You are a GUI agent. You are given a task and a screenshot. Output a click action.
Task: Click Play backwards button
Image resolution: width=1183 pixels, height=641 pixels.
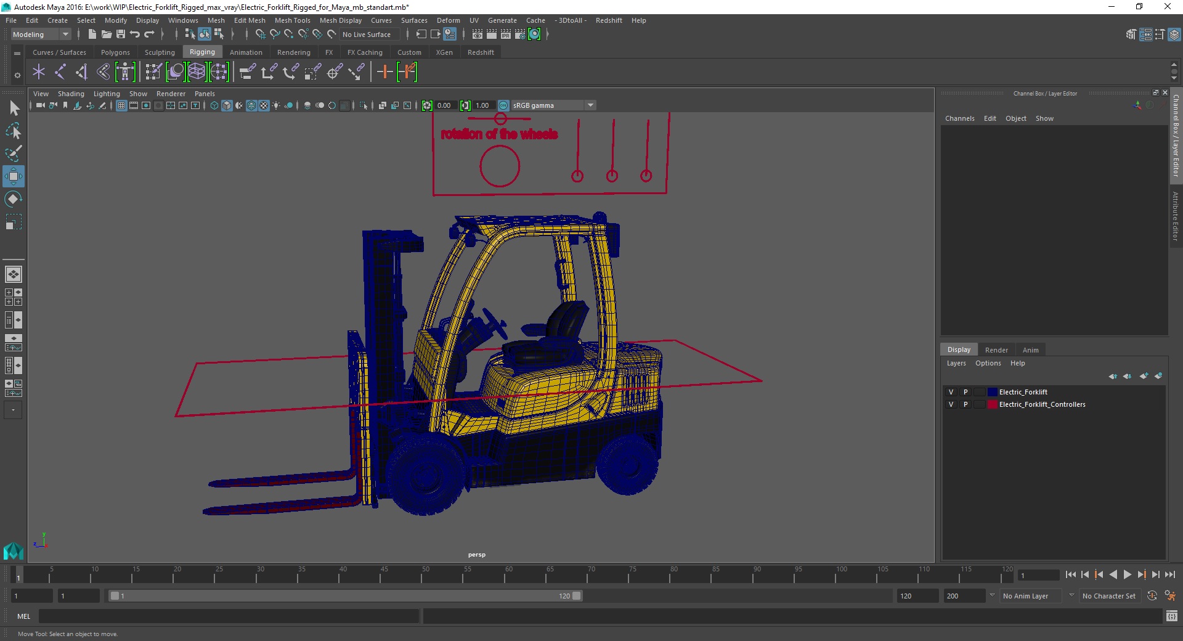click(x=1113, y=574)
